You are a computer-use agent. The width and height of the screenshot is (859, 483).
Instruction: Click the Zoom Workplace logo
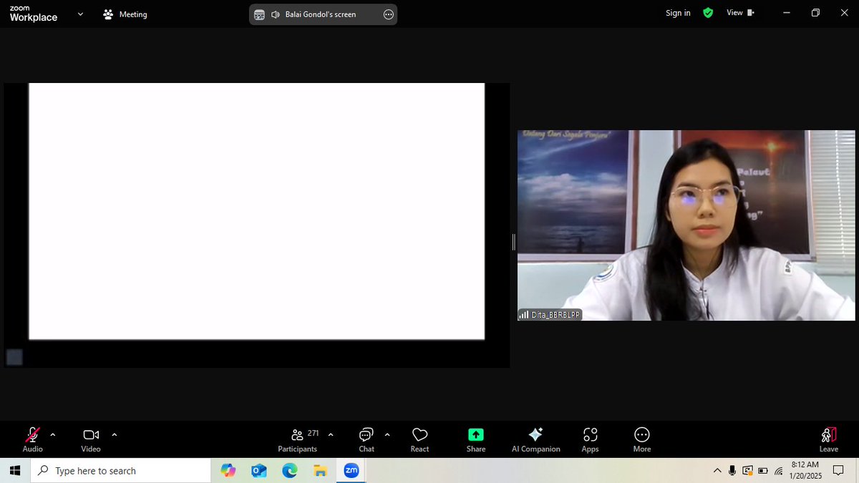[34, 14]
